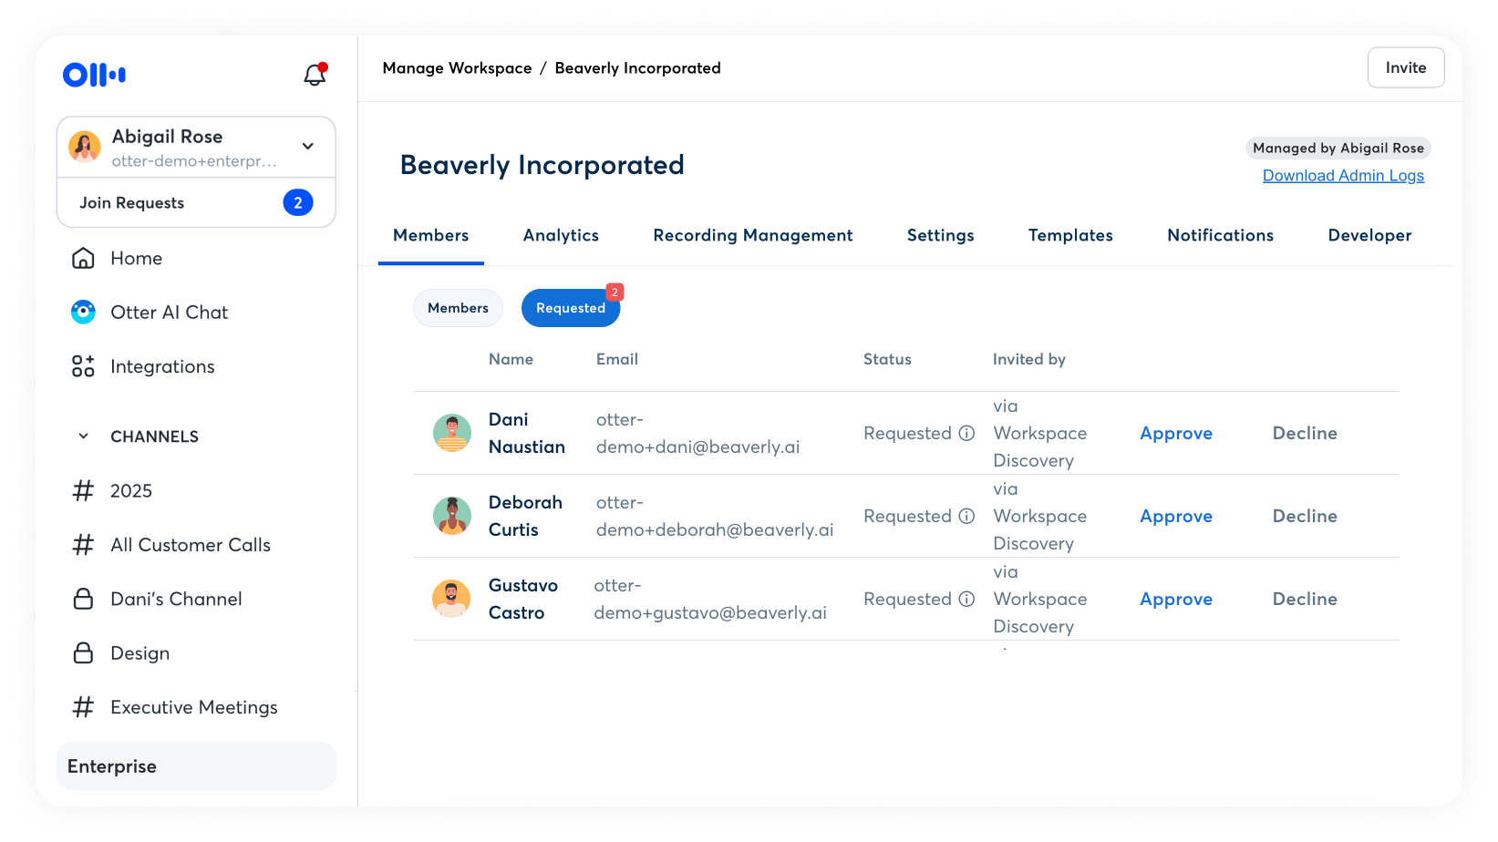Click info icon beside Dani's Requested status
This screenshot has width=1498, height=842.
point(966,434)
